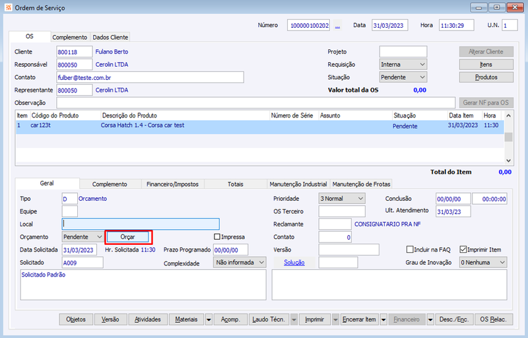
Task: Open the Financeiro/Impostos tab
Action: pyautogui.click(x=172, y=184)
